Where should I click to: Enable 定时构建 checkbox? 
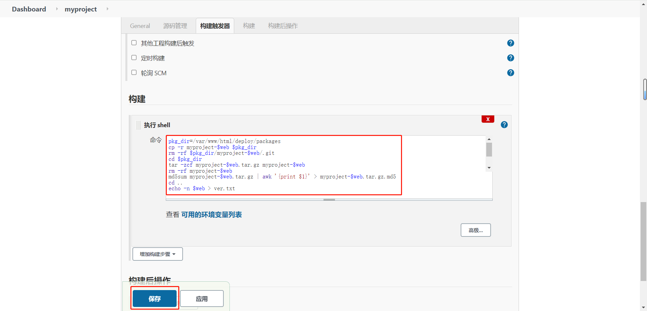134,58
